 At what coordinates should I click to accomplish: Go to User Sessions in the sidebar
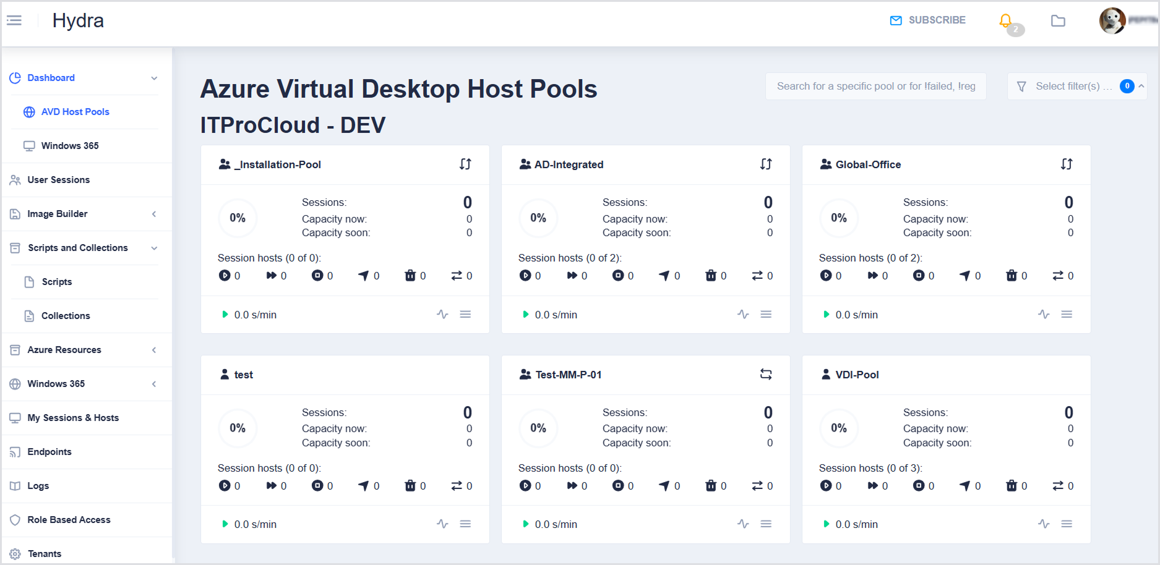59,180
